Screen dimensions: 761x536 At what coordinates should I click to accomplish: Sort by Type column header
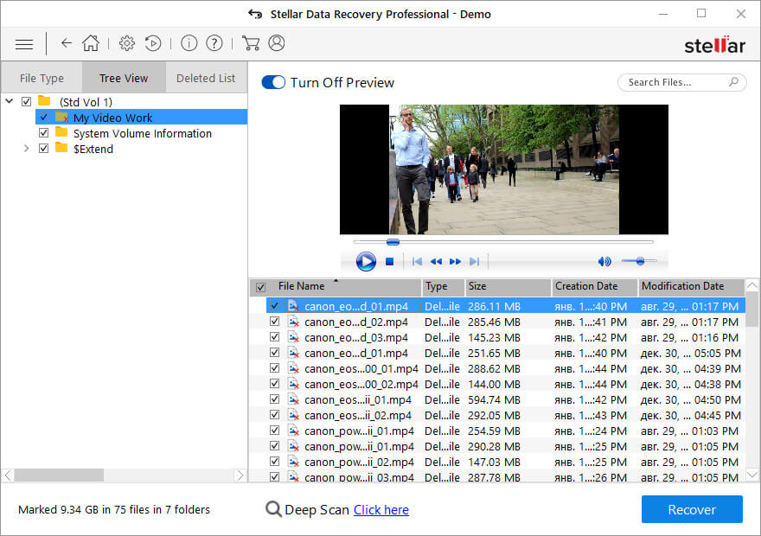443,286
